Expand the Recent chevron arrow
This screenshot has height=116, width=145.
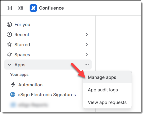87,35
